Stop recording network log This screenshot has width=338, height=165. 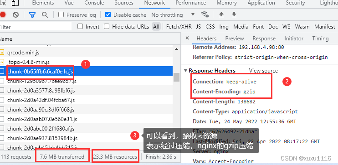pos(3,15)
